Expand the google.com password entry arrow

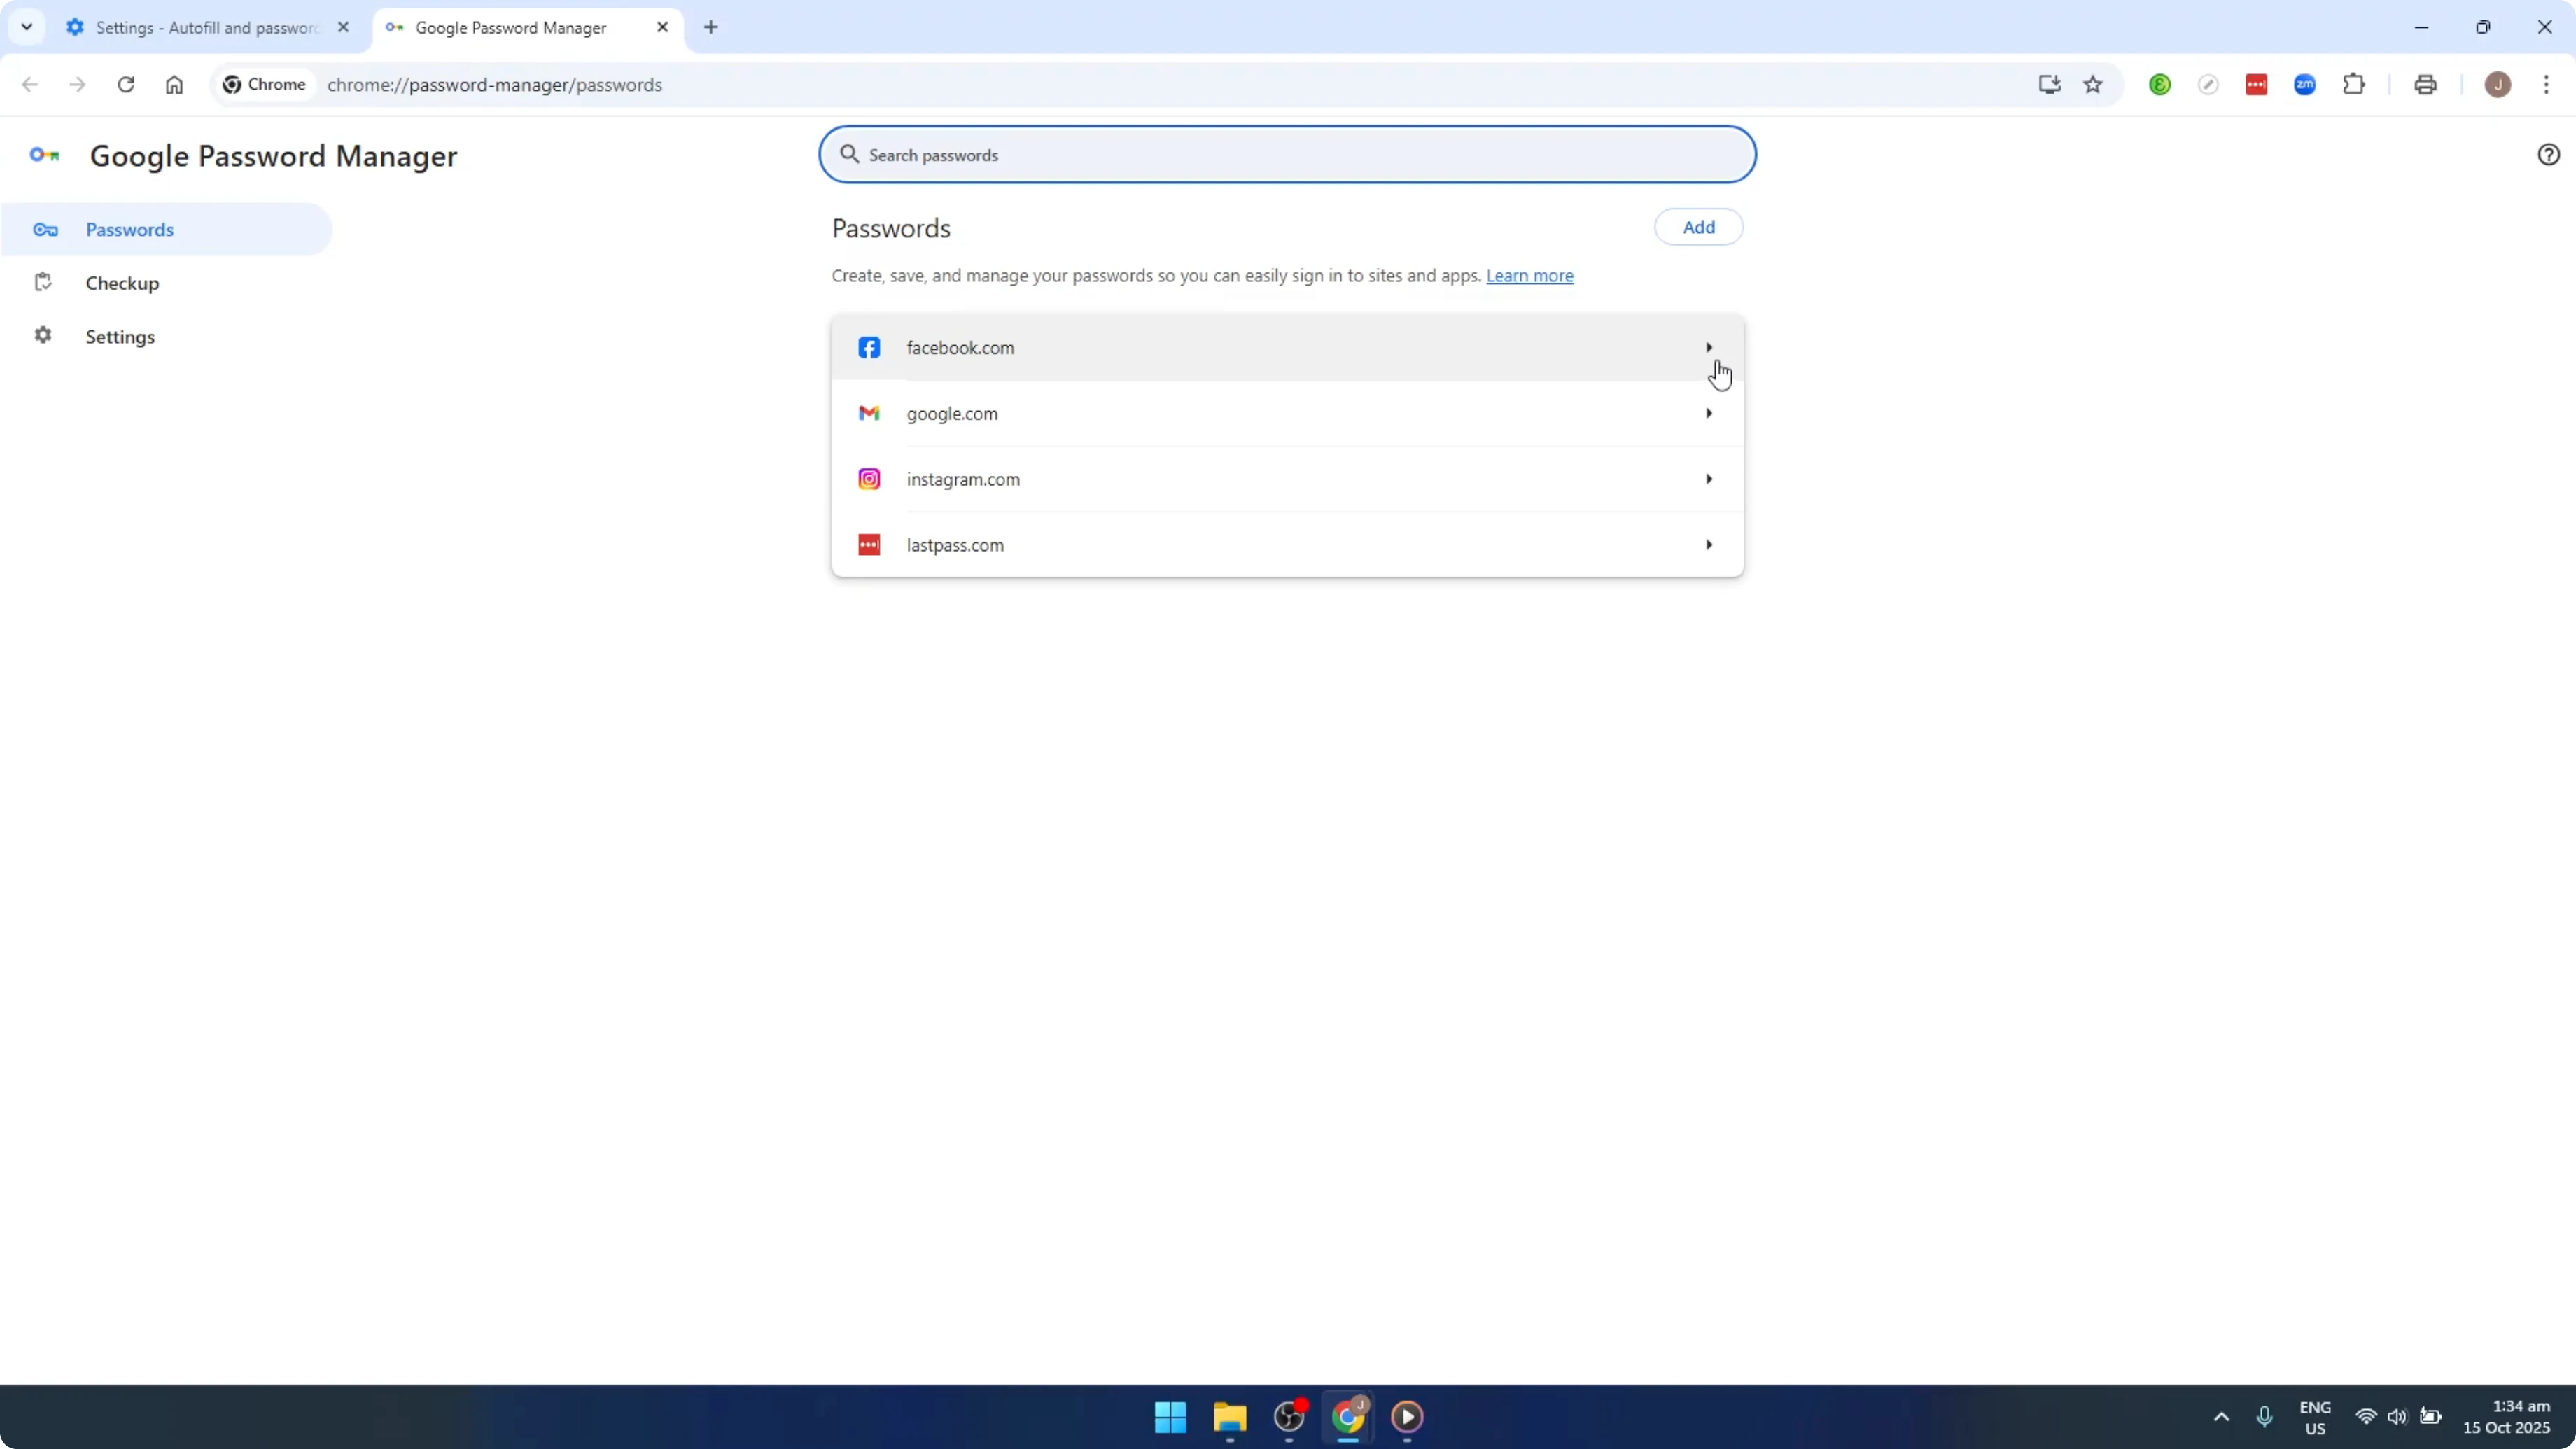(x=1708, y=413)
